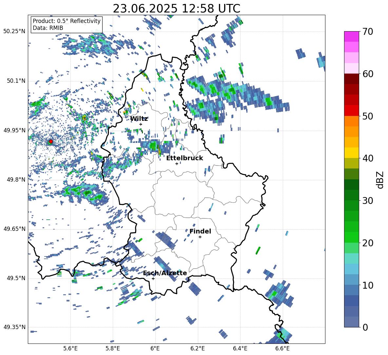Image resolution: width=388 pixels, height=355 pixels.
Task: Click the 60 tick on the colorbar
Action: (368, 74)
